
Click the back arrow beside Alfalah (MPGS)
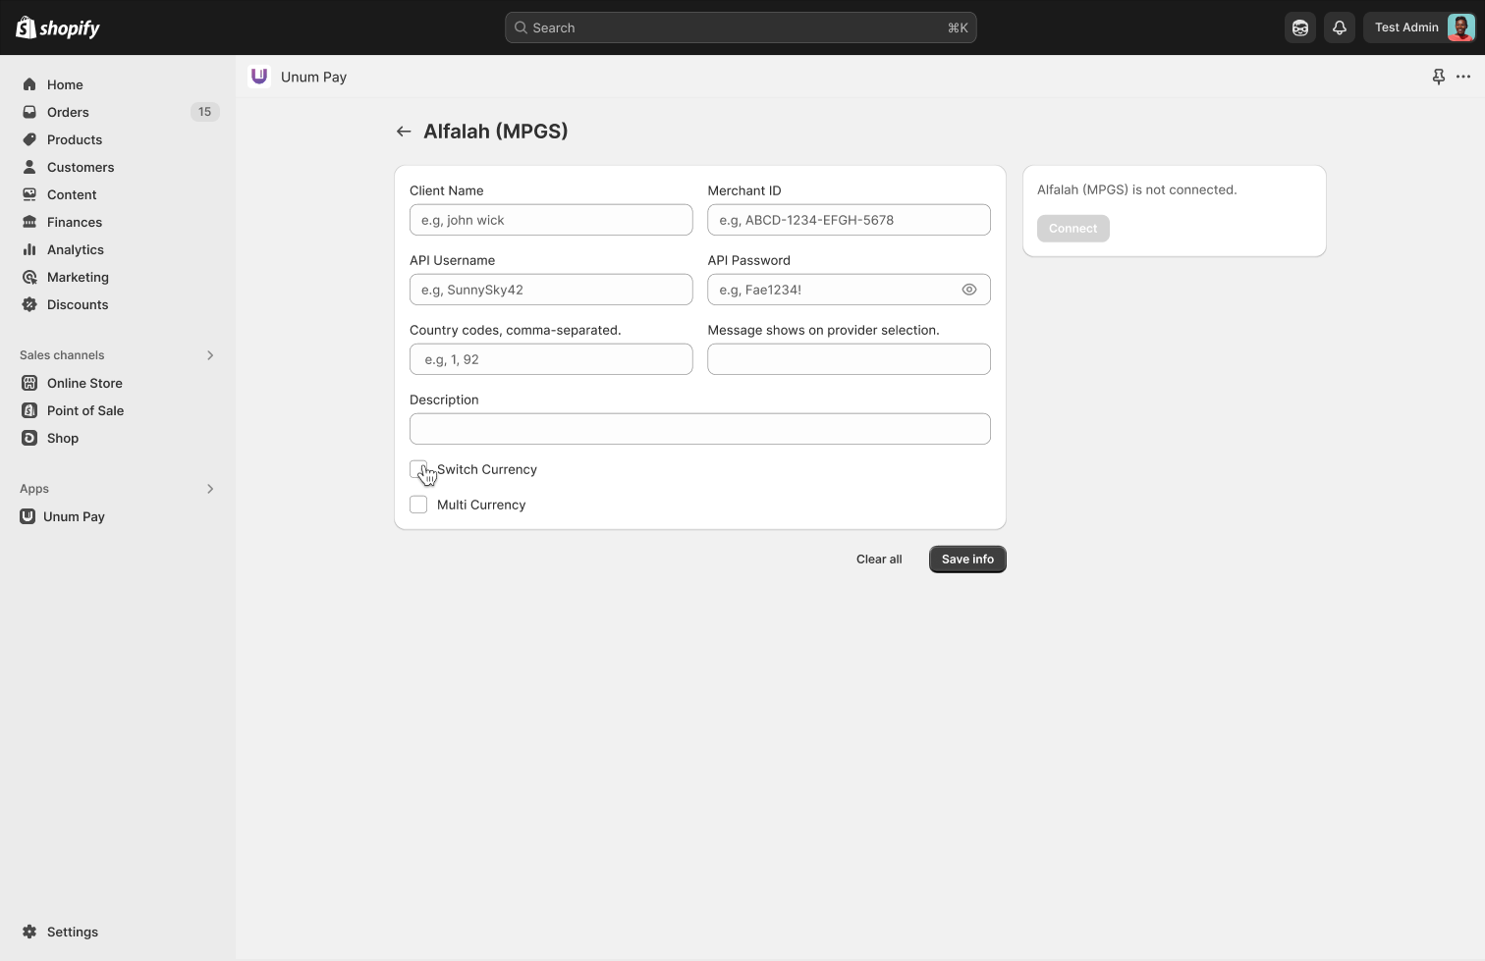click(x=404, y=132)
